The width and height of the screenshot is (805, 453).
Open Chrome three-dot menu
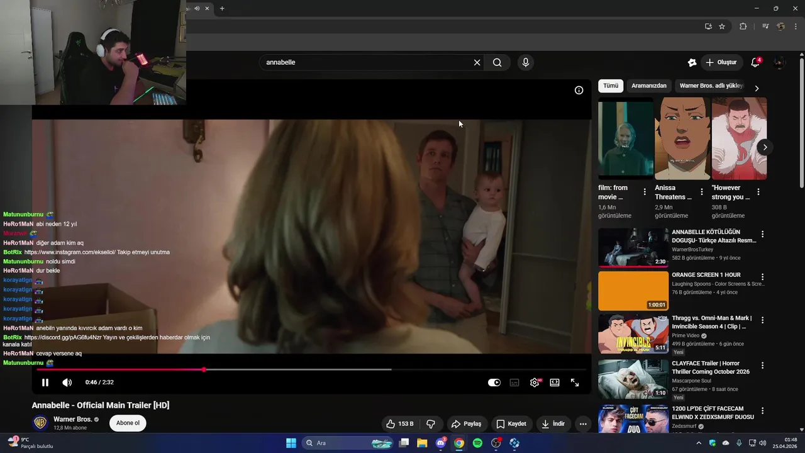796,26
